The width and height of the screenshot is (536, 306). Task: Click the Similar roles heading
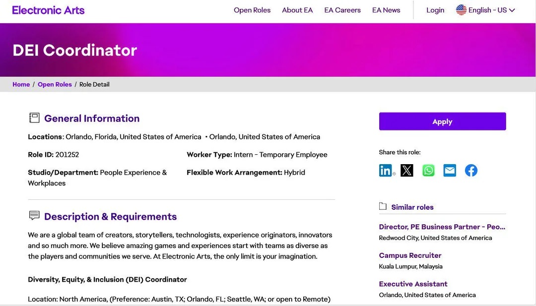tap(412, 207)
